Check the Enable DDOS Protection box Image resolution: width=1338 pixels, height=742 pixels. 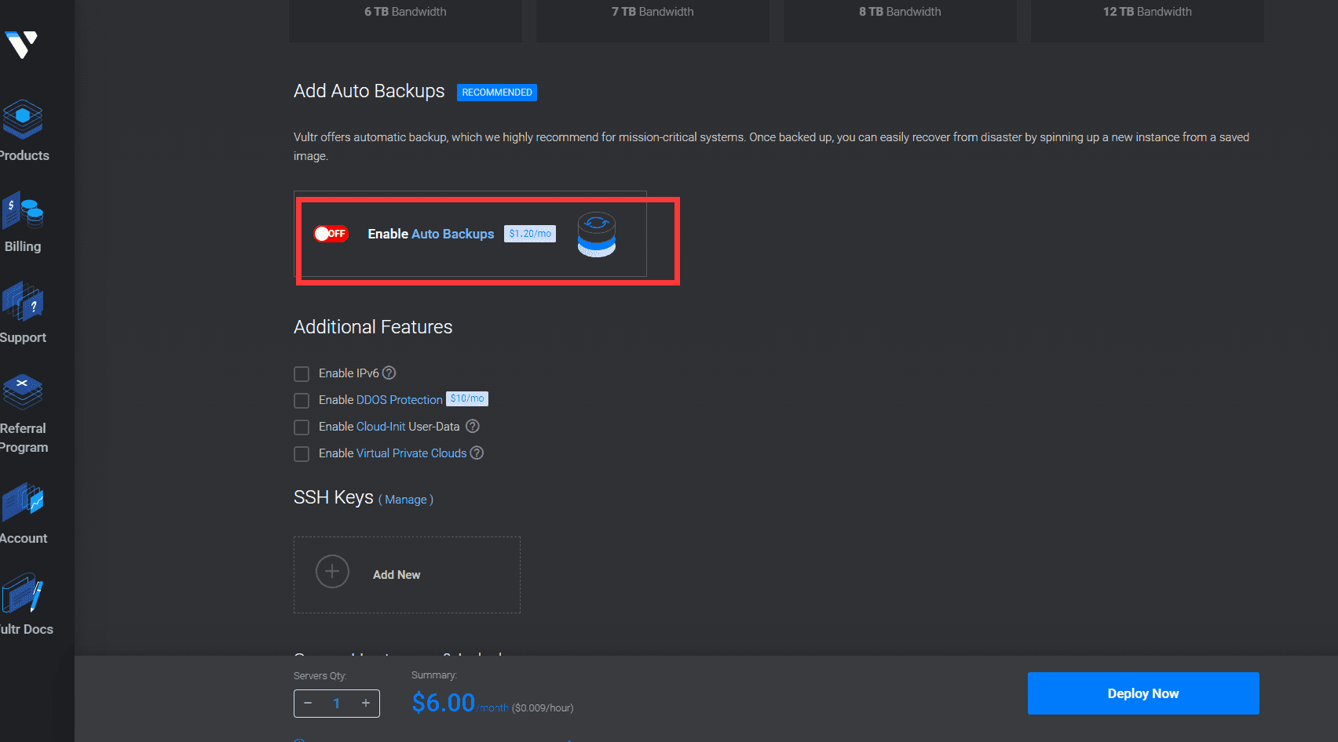pos(302,401)
